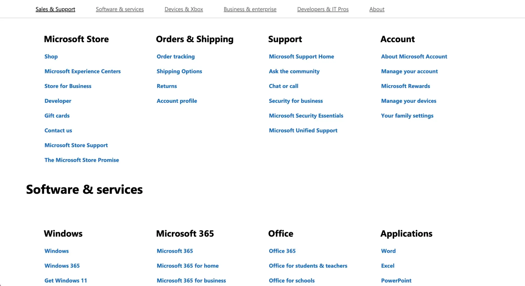
Task: Click Chat or call link
Action: 283,86
